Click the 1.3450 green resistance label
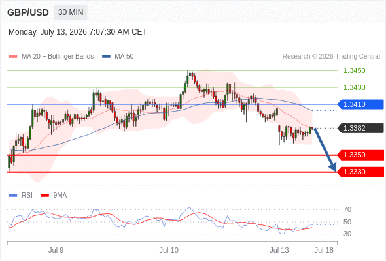This screenshot has height=261, width=386. (354, 70)
